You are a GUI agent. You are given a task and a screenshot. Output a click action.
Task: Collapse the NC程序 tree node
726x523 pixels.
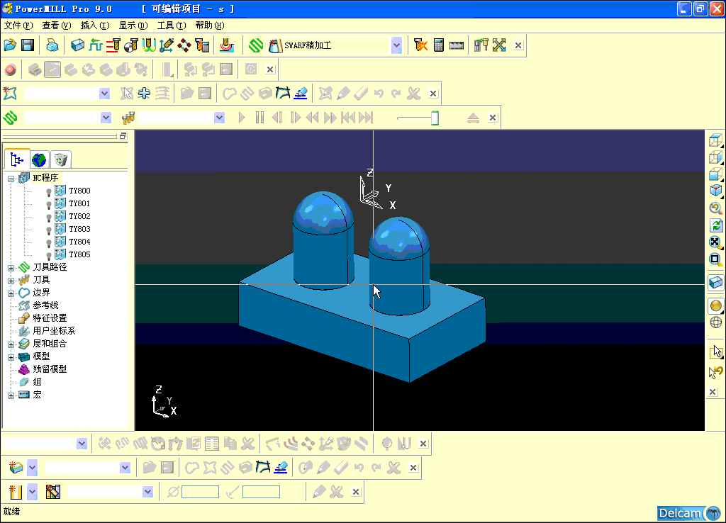[x=11, y=179]
